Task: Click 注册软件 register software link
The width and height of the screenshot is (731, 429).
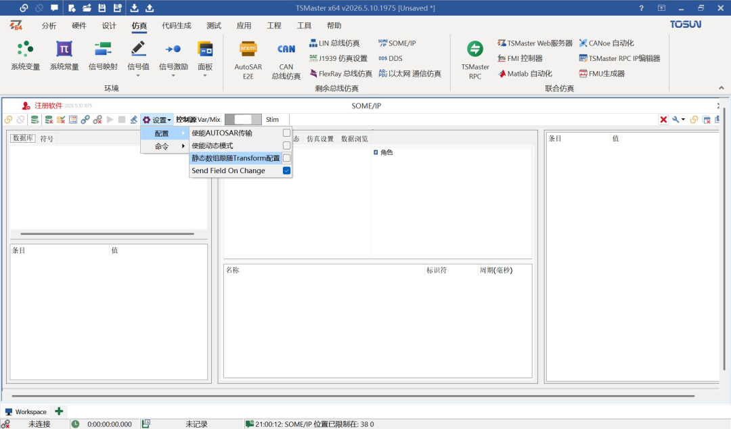Action: coord(48,106)
